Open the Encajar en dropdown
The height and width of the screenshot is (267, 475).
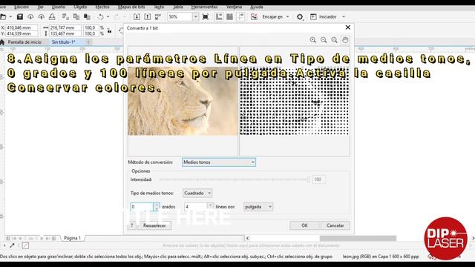288,16
